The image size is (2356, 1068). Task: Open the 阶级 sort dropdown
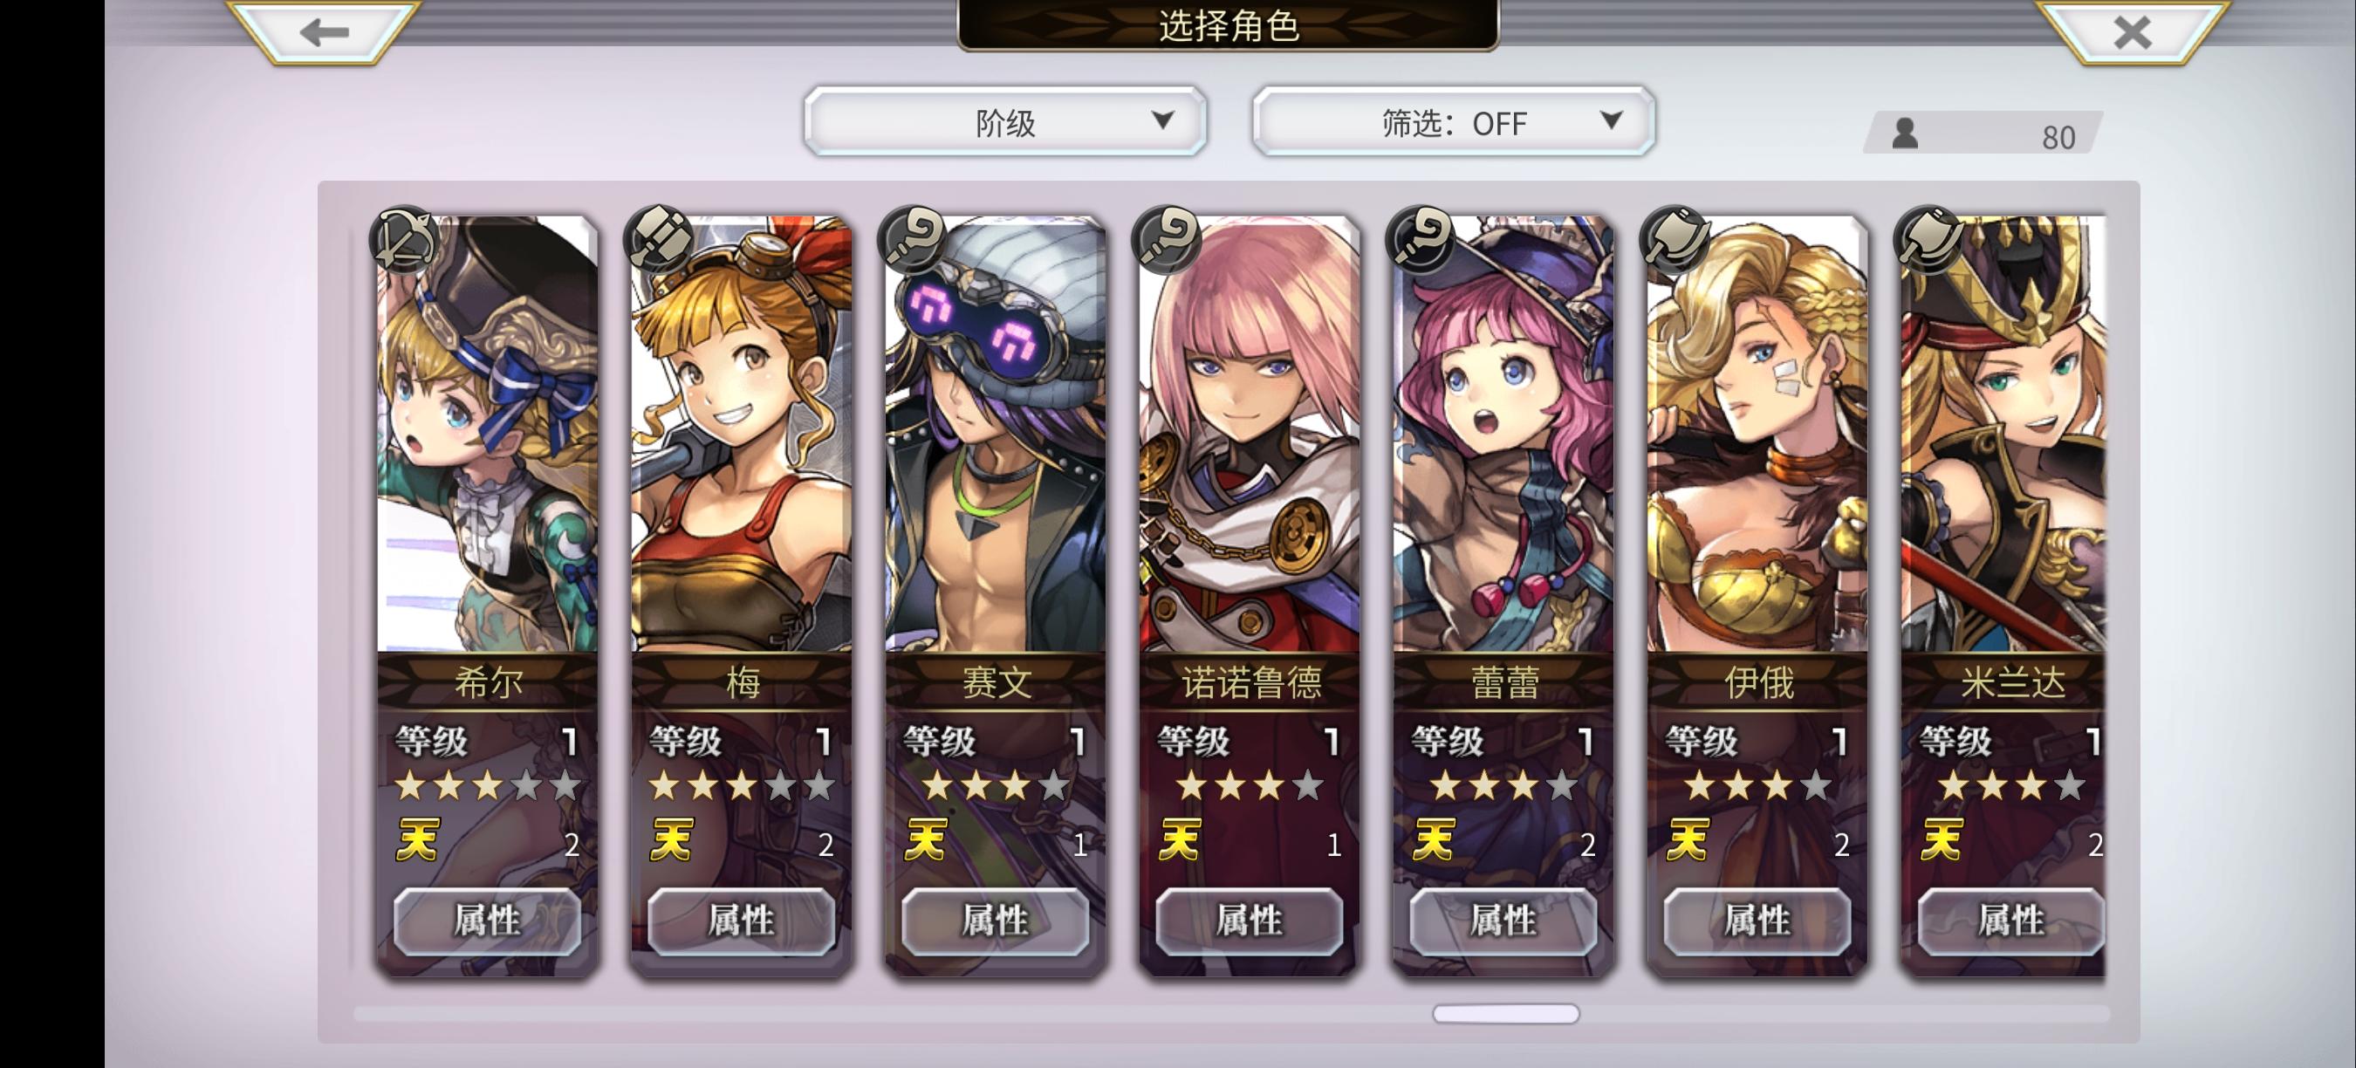coord(1005,121)
